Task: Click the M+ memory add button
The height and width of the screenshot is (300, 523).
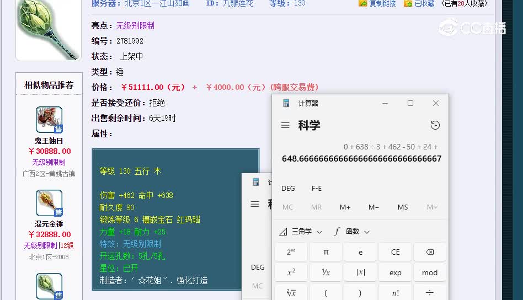Action: click(x=345, y=207)
